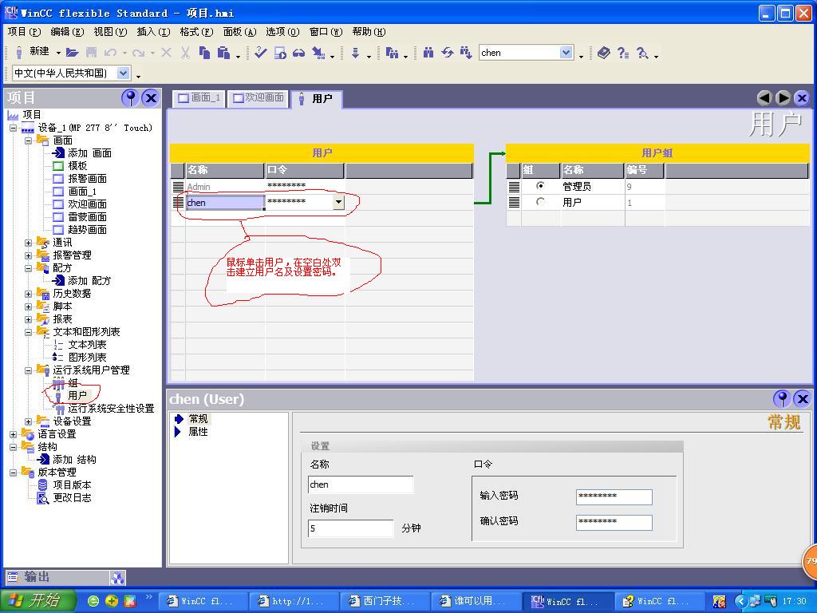Expand the 脚本 tree node

29,306
